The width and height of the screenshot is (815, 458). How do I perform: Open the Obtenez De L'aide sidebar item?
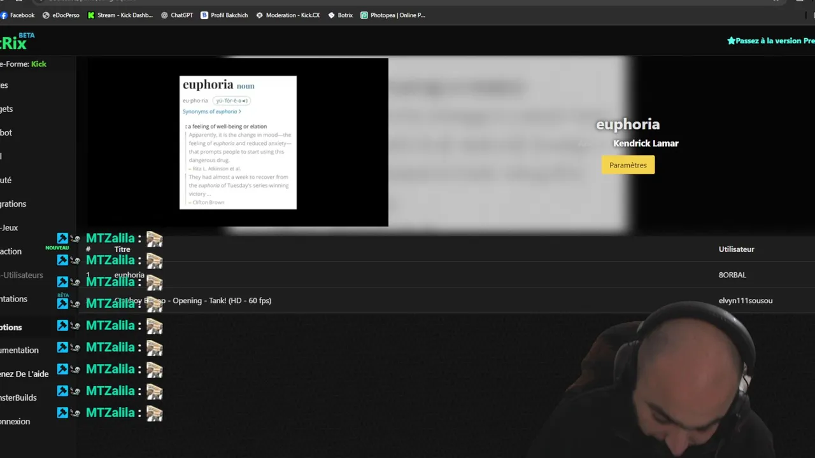24,374
